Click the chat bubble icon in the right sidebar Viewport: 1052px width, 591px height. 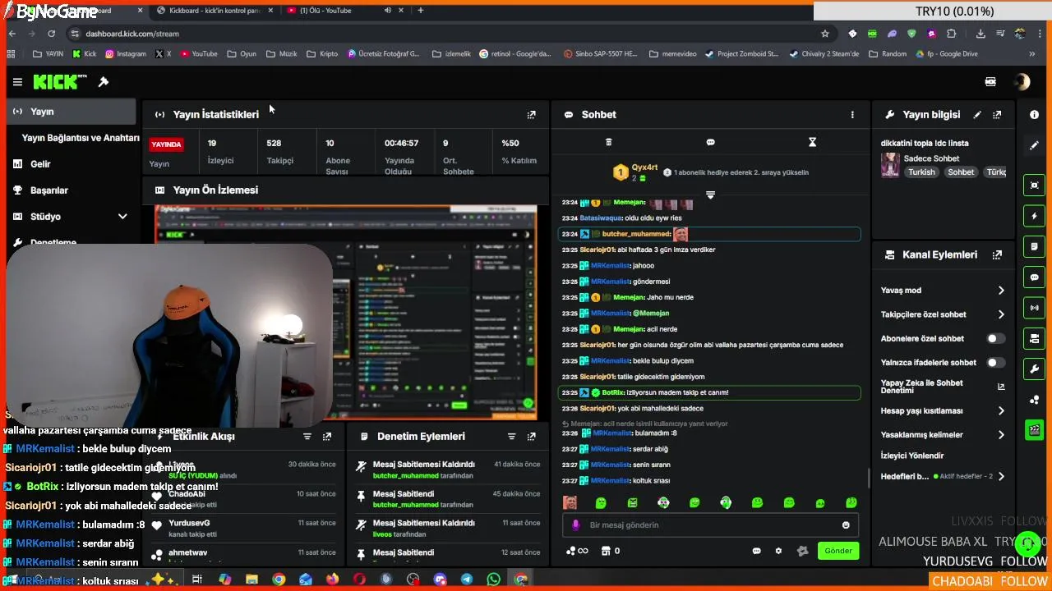(1034, 277)
